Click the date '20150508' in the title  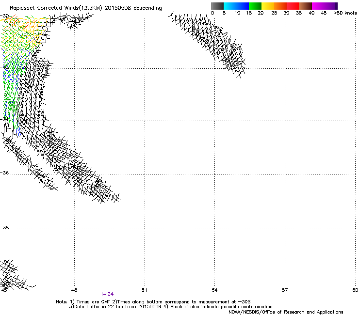pos(118,8)
